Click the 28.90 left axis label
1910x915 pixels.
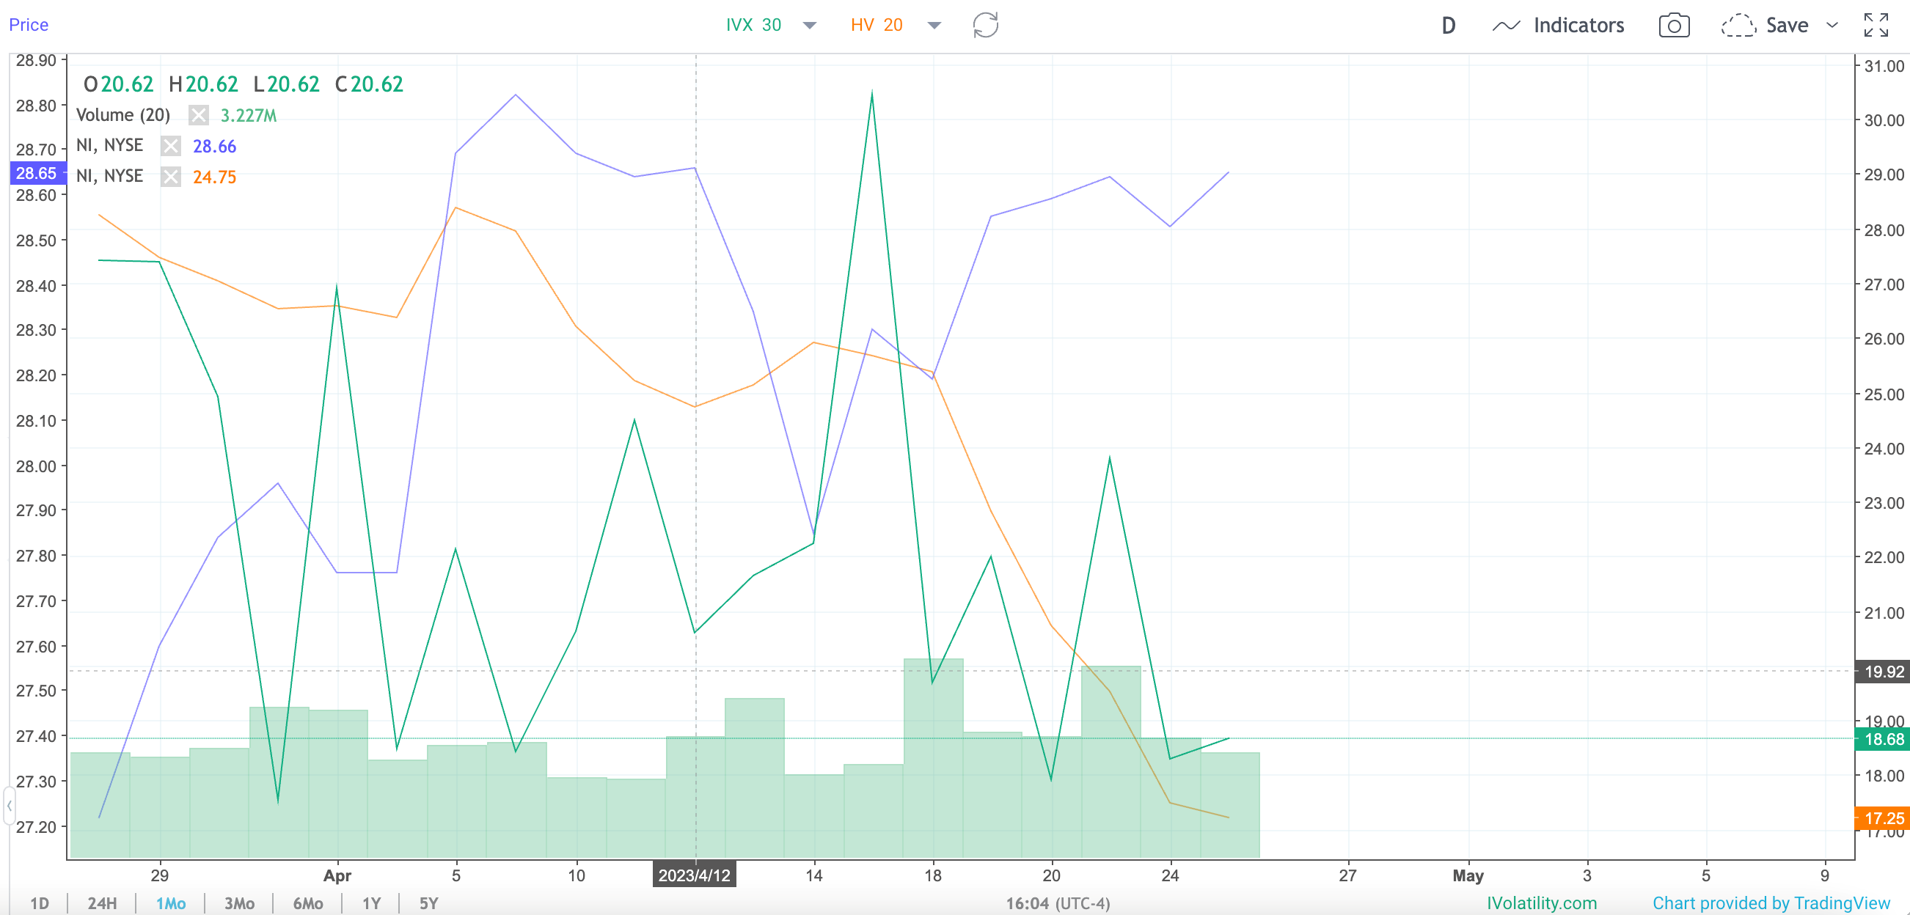pos(37,60)
